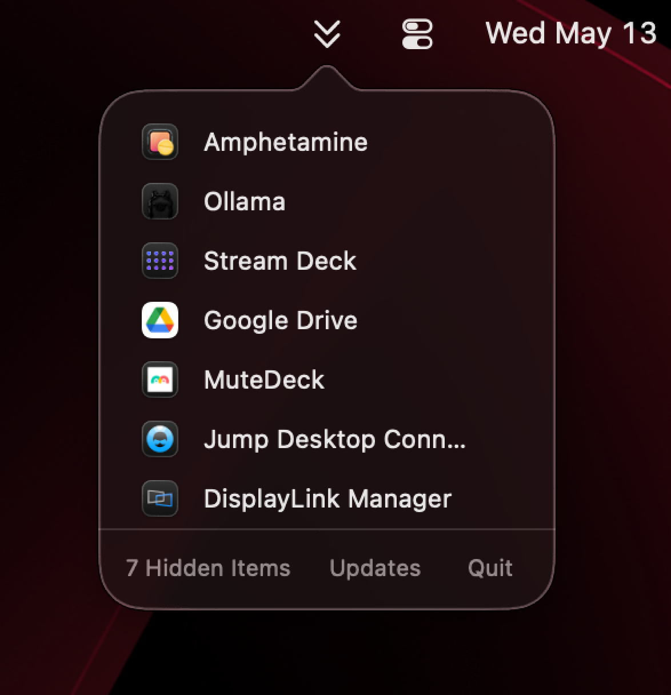Click the Google Drive triangle icon
Screen dimensions: 671x695
coord(160,320)
